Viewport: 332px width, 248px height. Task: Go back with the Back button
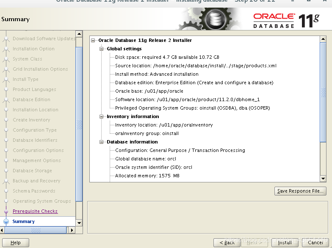coord(227,243)
